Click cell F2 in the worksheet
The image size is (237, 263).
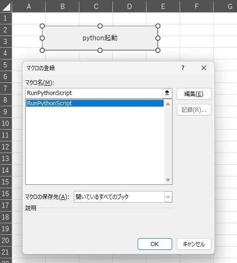[x=197, y=30]
